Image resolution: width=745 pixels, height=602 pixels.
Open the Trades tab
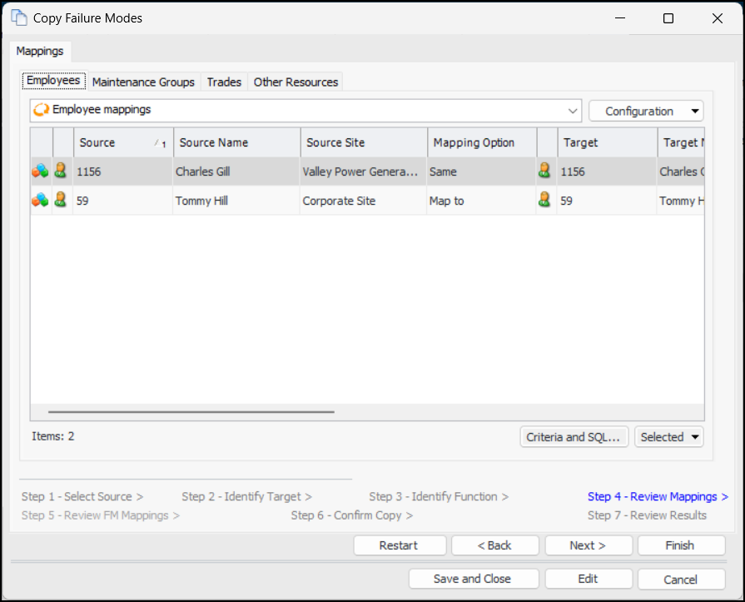pos(224,82)
